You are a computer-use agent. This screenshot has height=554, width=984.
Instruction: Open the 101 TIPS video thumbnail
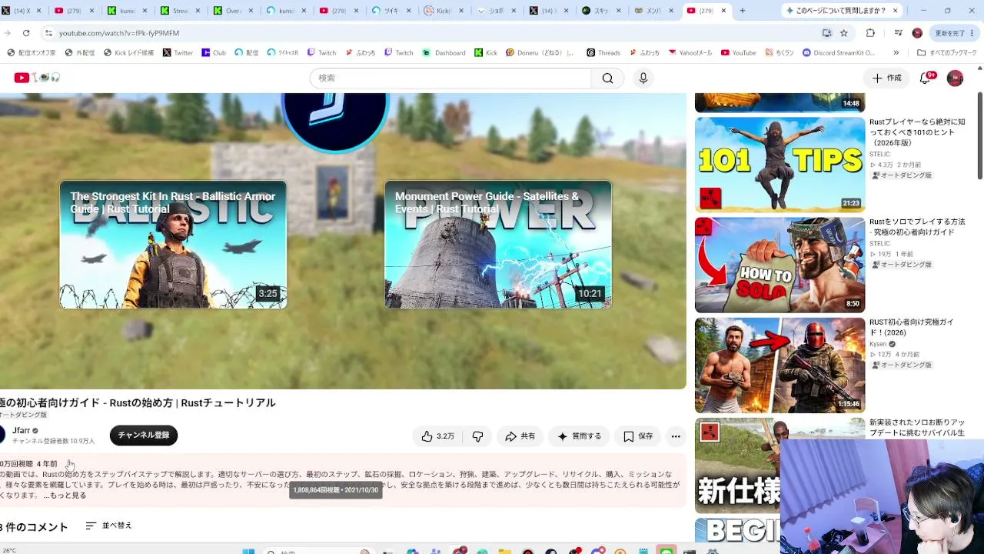click(780, 164)
